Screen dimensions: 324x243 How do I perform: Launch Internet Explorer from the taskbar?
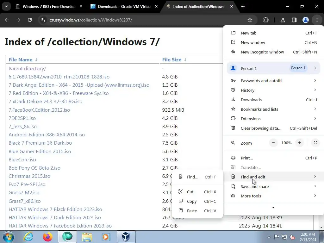pyautogui.click(x=28, y=237)
